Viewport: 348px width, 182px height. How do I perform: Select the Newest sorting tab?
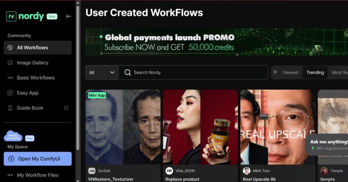tap(291, 72)
